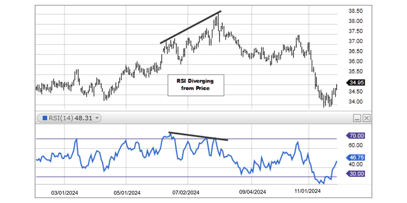The height and width of the screenshot is (203, 407).
Task: Click the 11/01/2024 date axis label
Action: 308,191
